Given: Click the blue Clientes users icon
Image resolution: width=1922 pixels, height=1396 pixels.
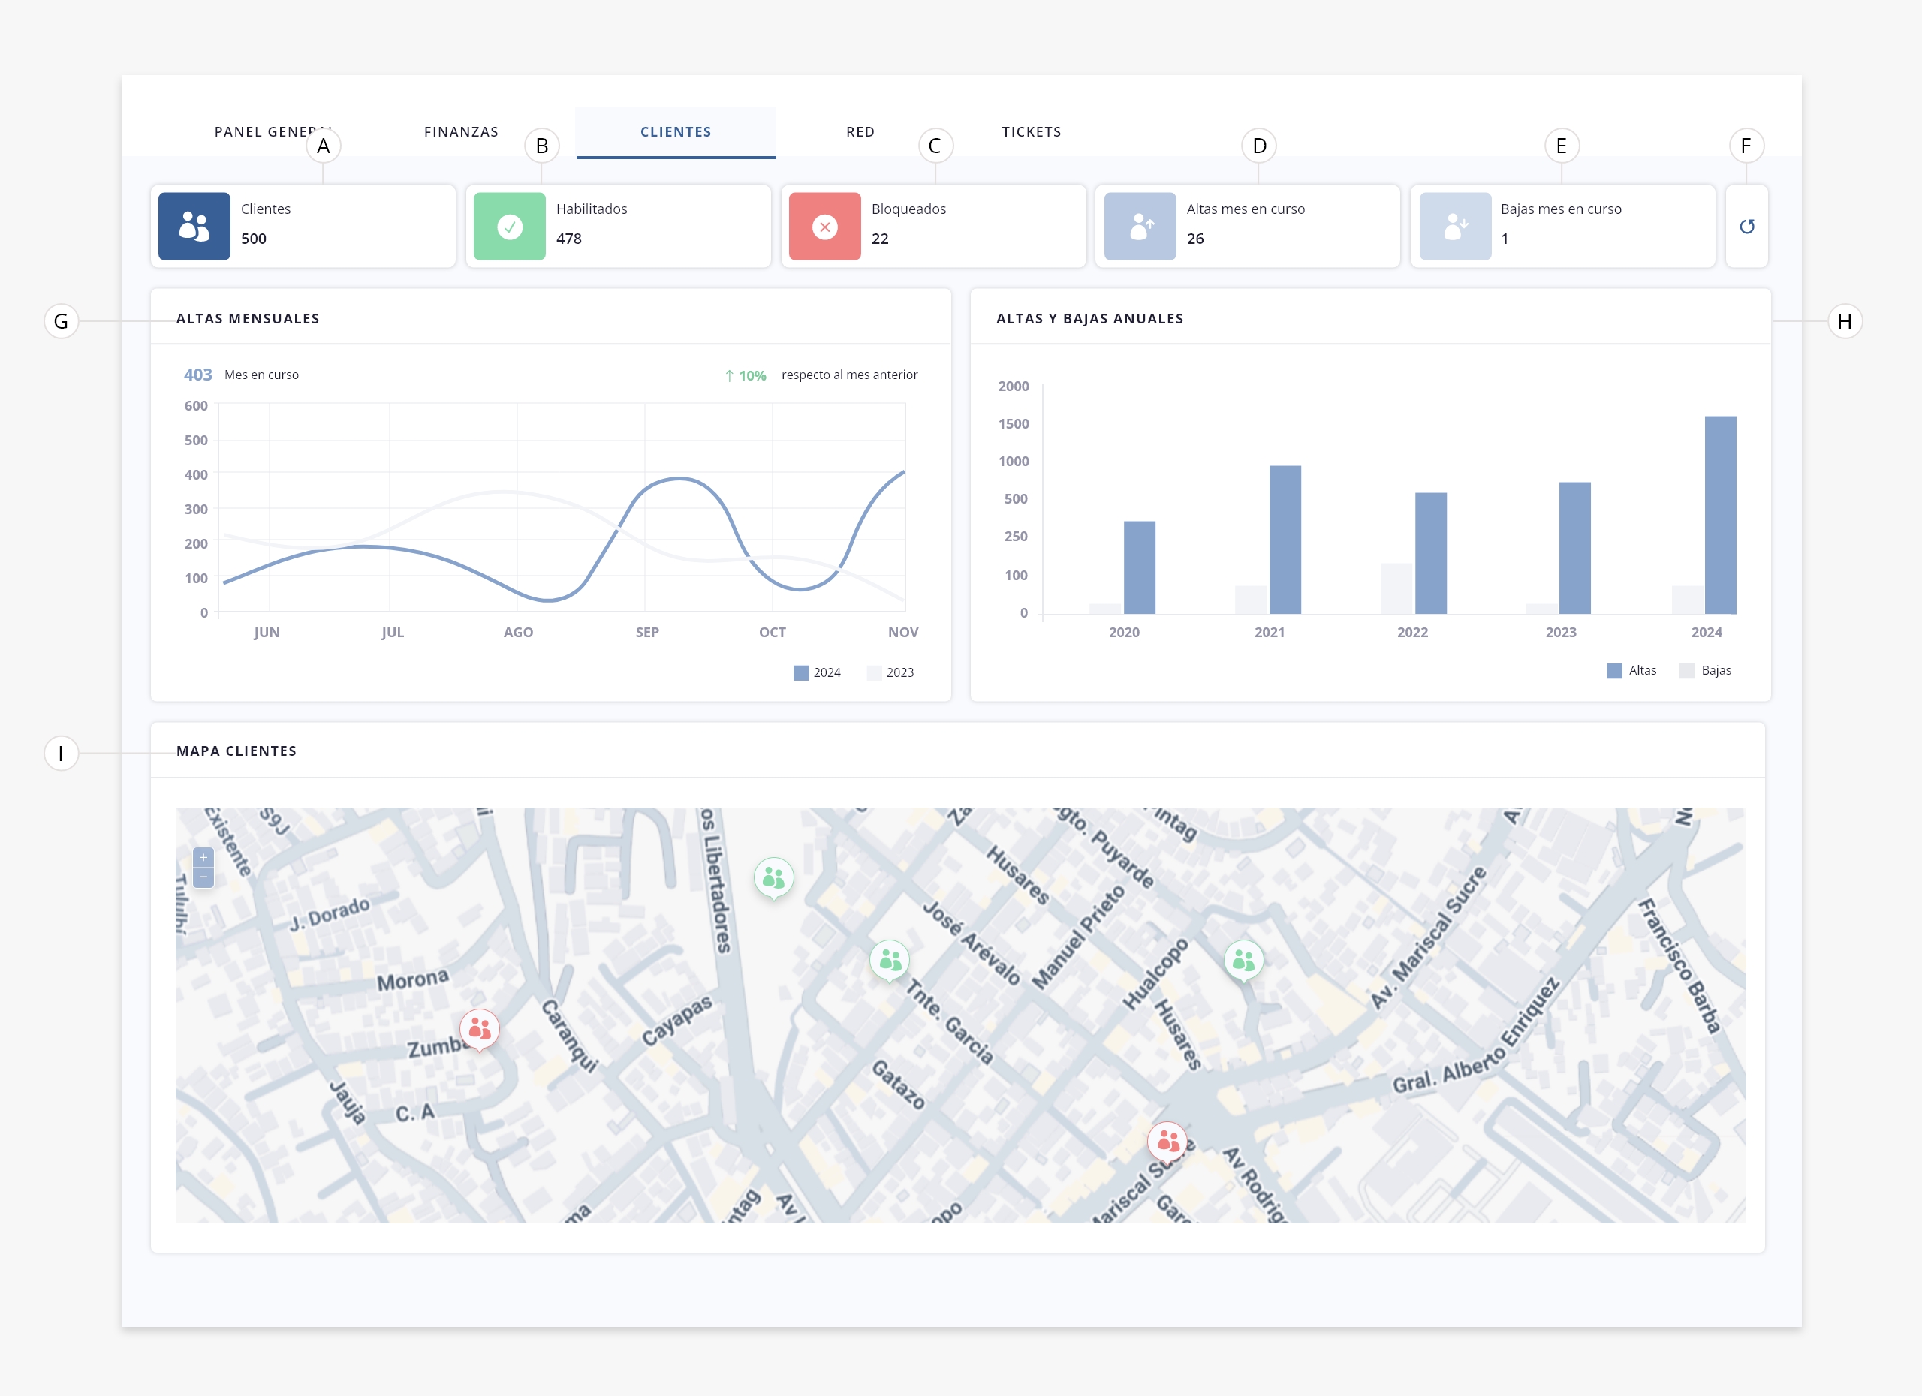Looking at the screenshot, I should coord(194,226).
